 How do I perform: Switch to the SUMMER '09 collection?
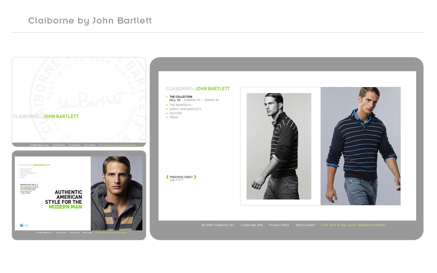pyautogui.click(x=192, y=100)
